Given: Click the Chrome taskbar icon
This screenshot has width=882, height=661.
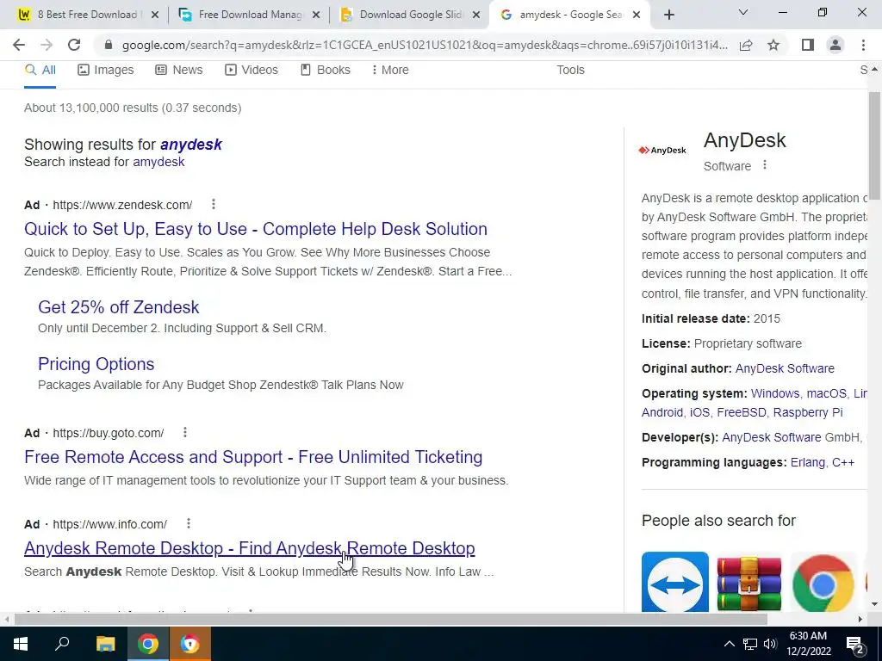Looking at the screenshot, I should [x=148, y=644].
